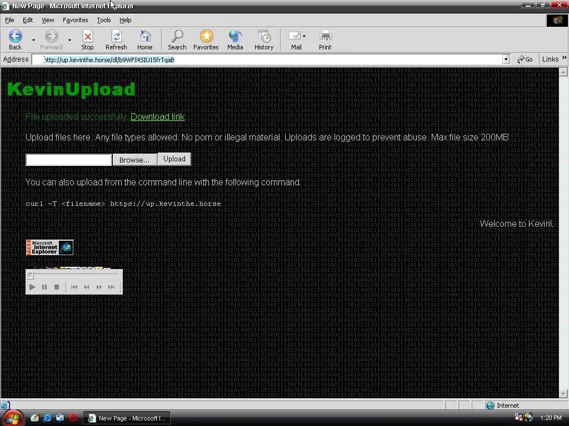Click the media player seek track
Screen dimensions: 569x426
point(74,275)
